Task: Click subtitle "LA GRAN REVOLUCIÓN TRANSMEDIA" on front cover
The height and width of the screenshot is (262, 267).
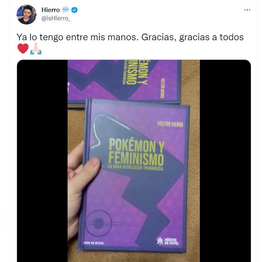Action: coord(136,167)
